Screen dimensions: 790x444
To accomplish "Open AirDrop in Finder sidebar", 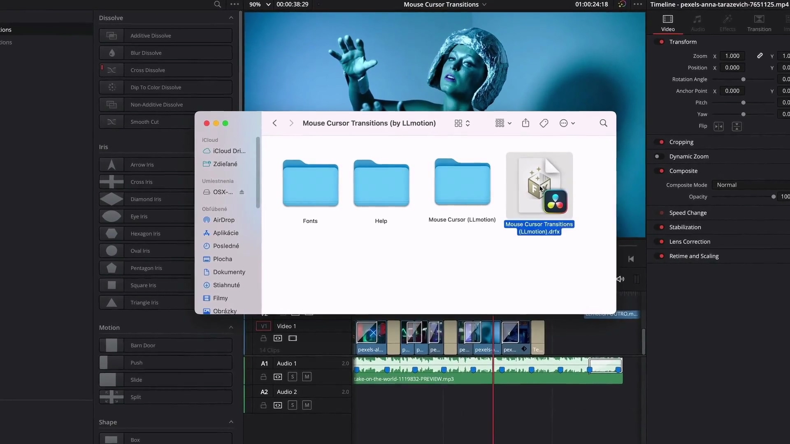I will click(224, 220).
